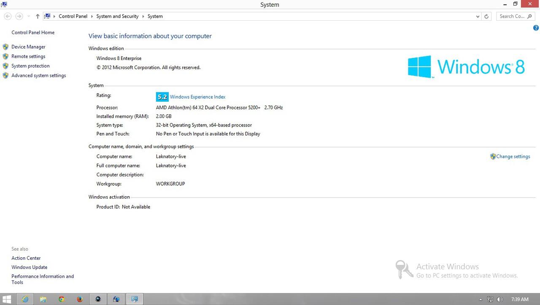Switch to the System window taskbar button

pyautogui.click(x=135, y=299)
